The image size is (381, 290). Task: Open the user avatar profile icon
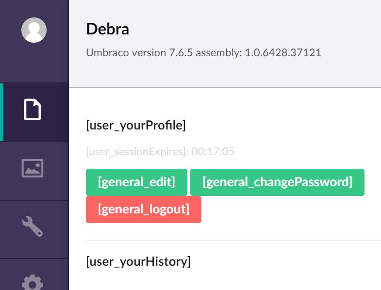click(34, 30)
